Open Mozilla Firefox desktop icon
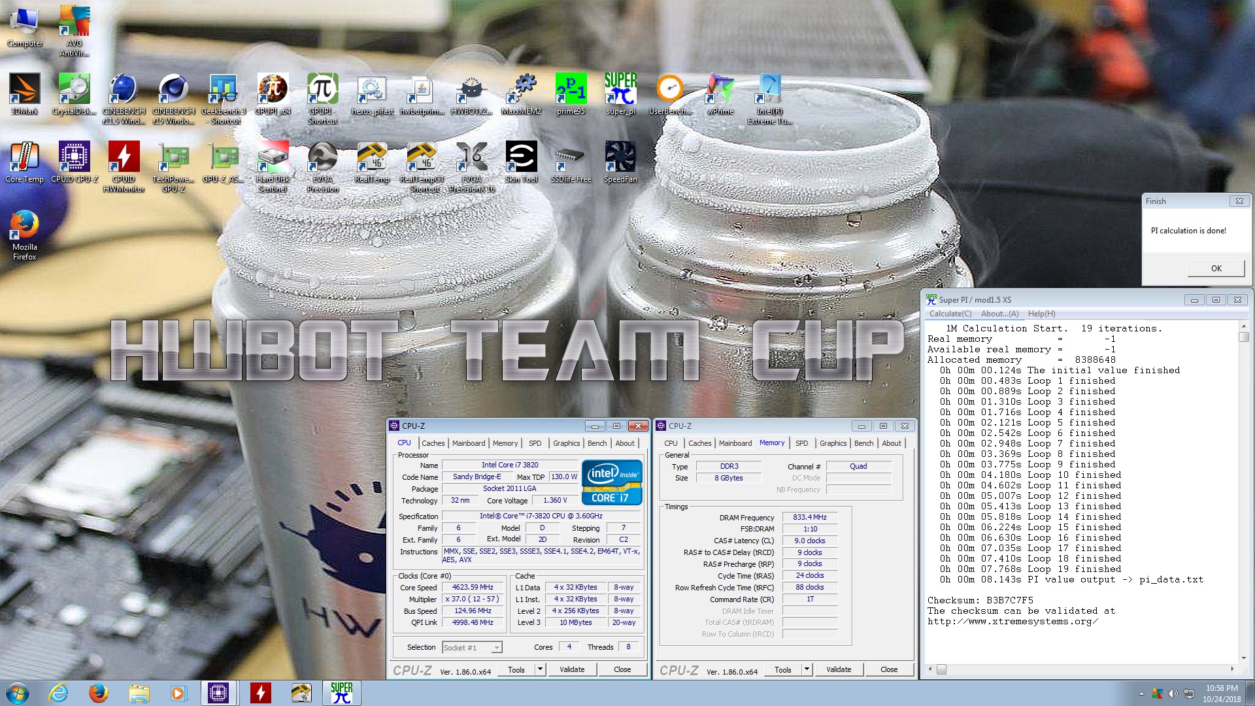Image resolution: width=1255 pixels, height=706 pixels. (x=25, y=235)
